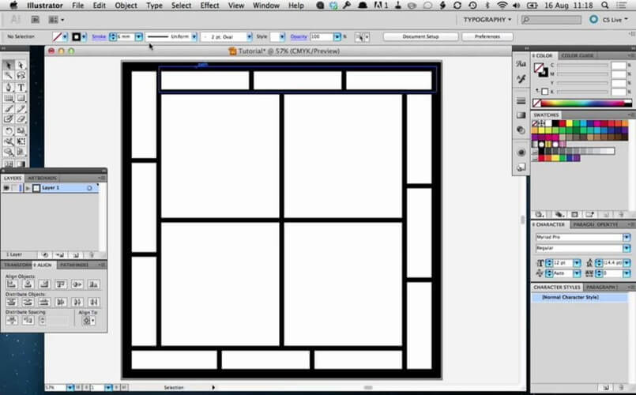
Task: Open the stroke weight dropdown in the control bar
Action: 139,37
